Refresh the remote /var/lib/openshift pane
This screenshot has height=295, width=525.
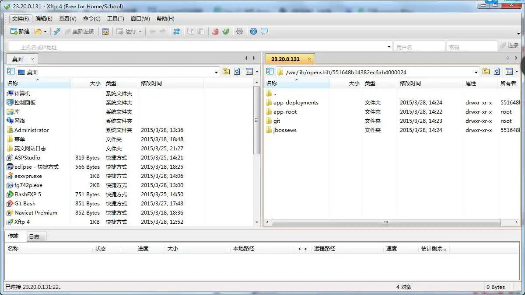tap(497, 72)
